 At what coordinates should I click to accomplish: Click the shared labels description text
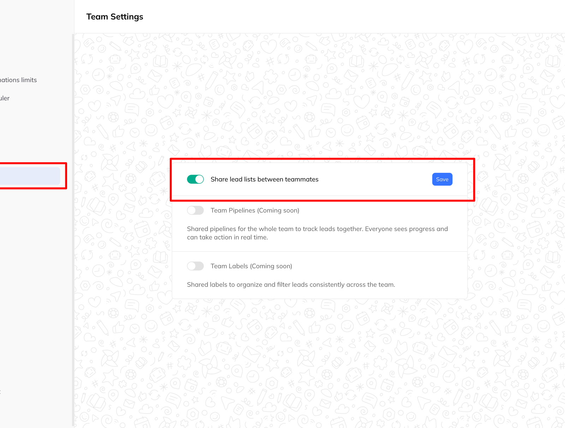point(291,284)
